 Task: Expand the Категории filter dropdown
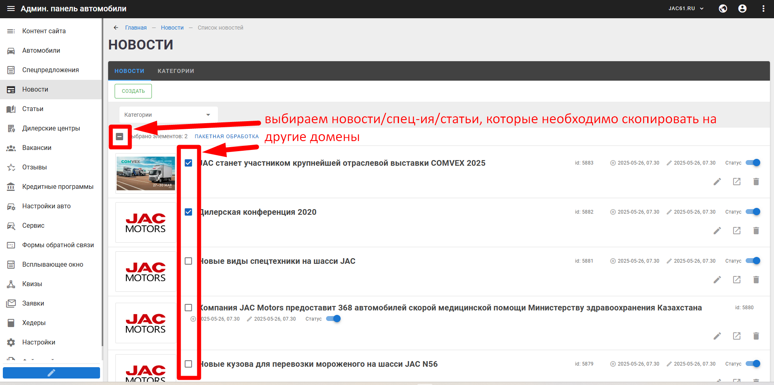click(168, 115)
